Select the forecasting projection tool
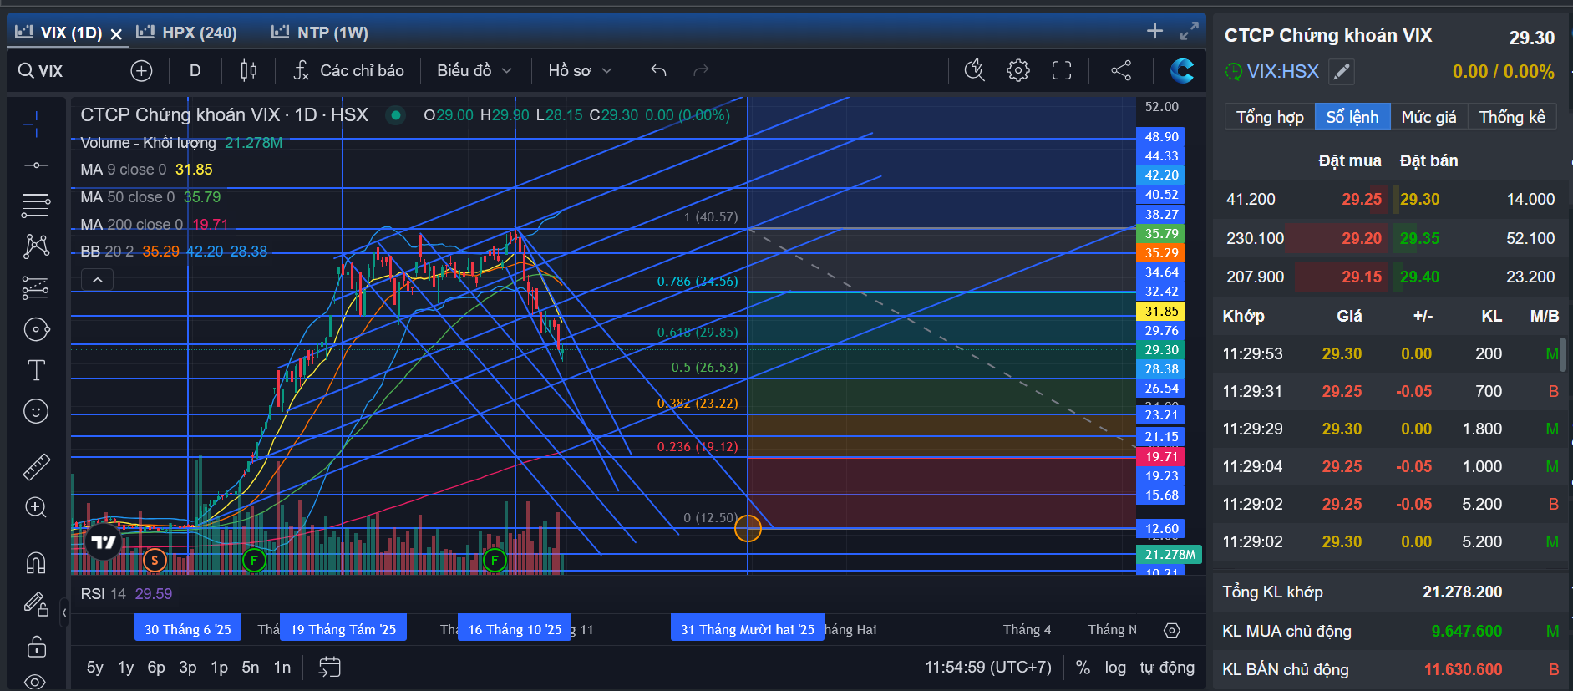 (36, 287)
